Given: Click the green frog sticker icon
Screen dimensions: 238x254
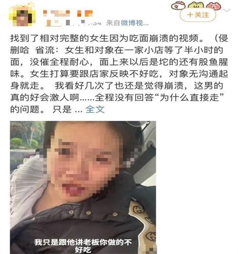Looking at the screenshot, I should 196,5.
